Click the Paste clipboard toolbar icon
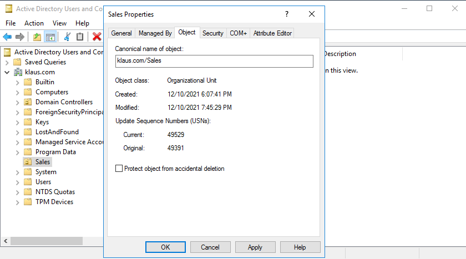This screenshot has width=466, height=259. click(80, 37)
